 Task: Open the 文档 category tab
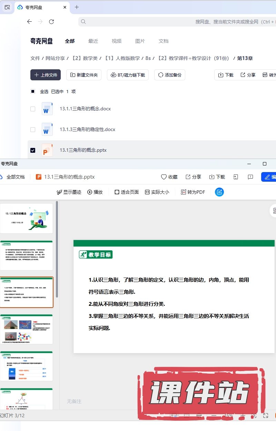pos(164,41)
